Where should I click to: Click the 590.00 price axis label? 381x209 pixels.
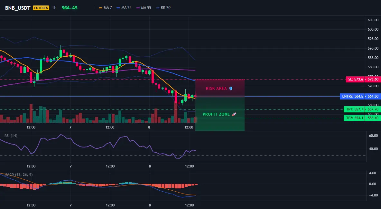click(x=373, y=48)
